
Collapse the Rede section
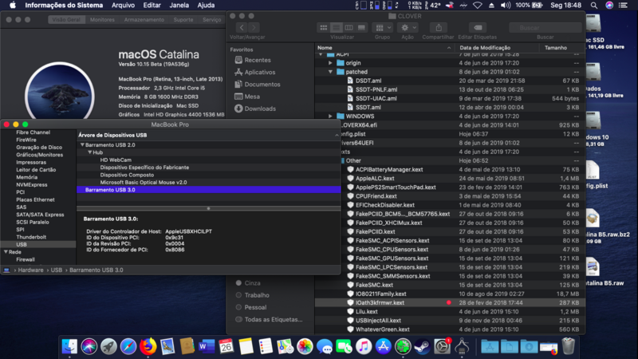click(6, 252)
